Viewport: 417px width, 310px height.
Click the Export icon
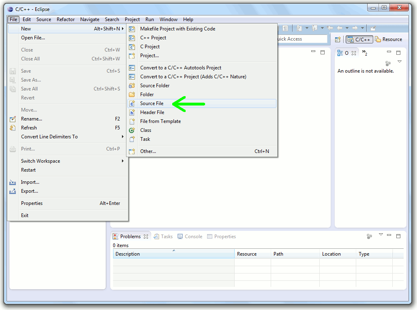[13, 191]
